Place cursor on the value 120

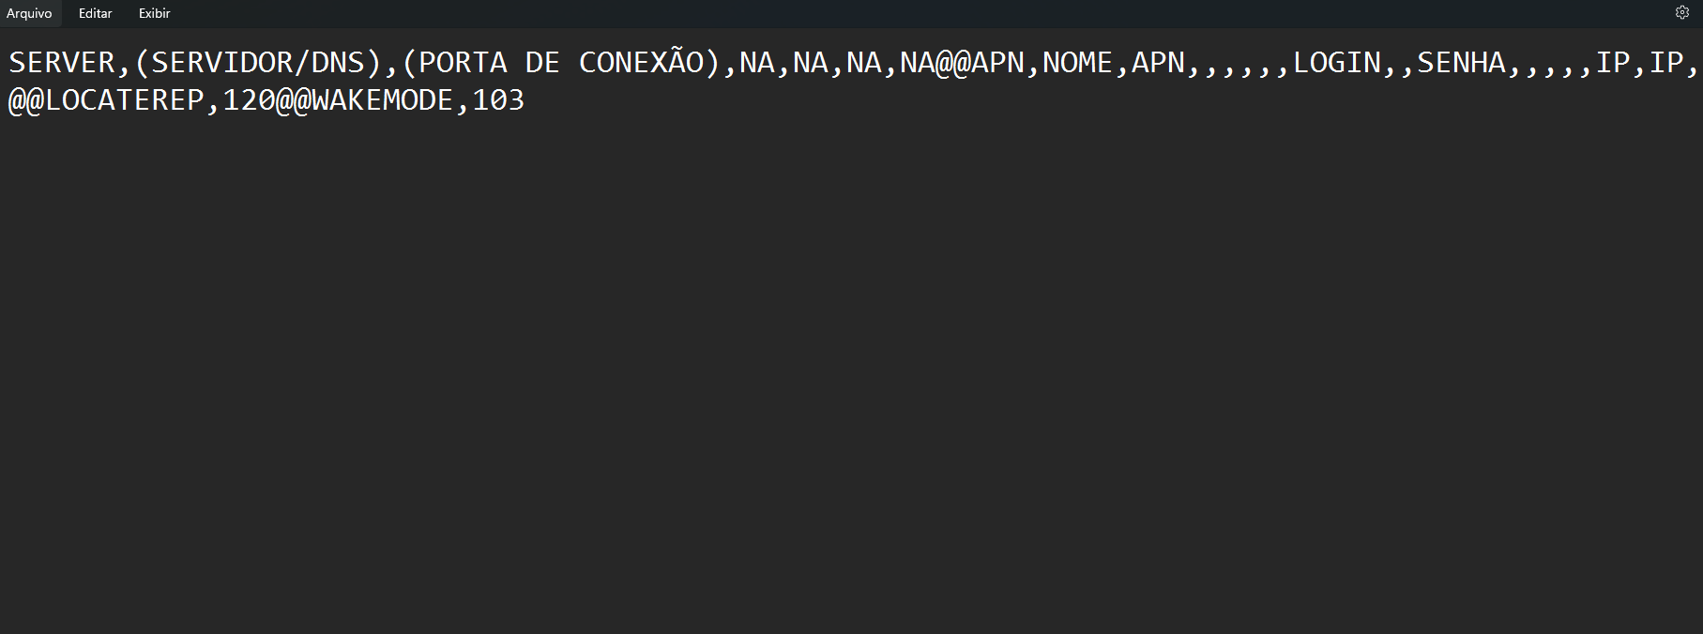(249, 100)
